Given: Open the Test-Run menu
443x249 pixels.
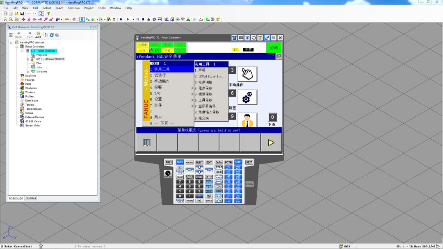Looking at the screenshot, I should [x=74, y=8].
